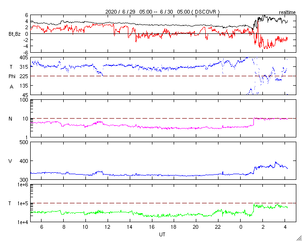Screen dimensions: 302x241
Task: Select the 'Bt,Bz' axis label
Action: coord(15,35)
